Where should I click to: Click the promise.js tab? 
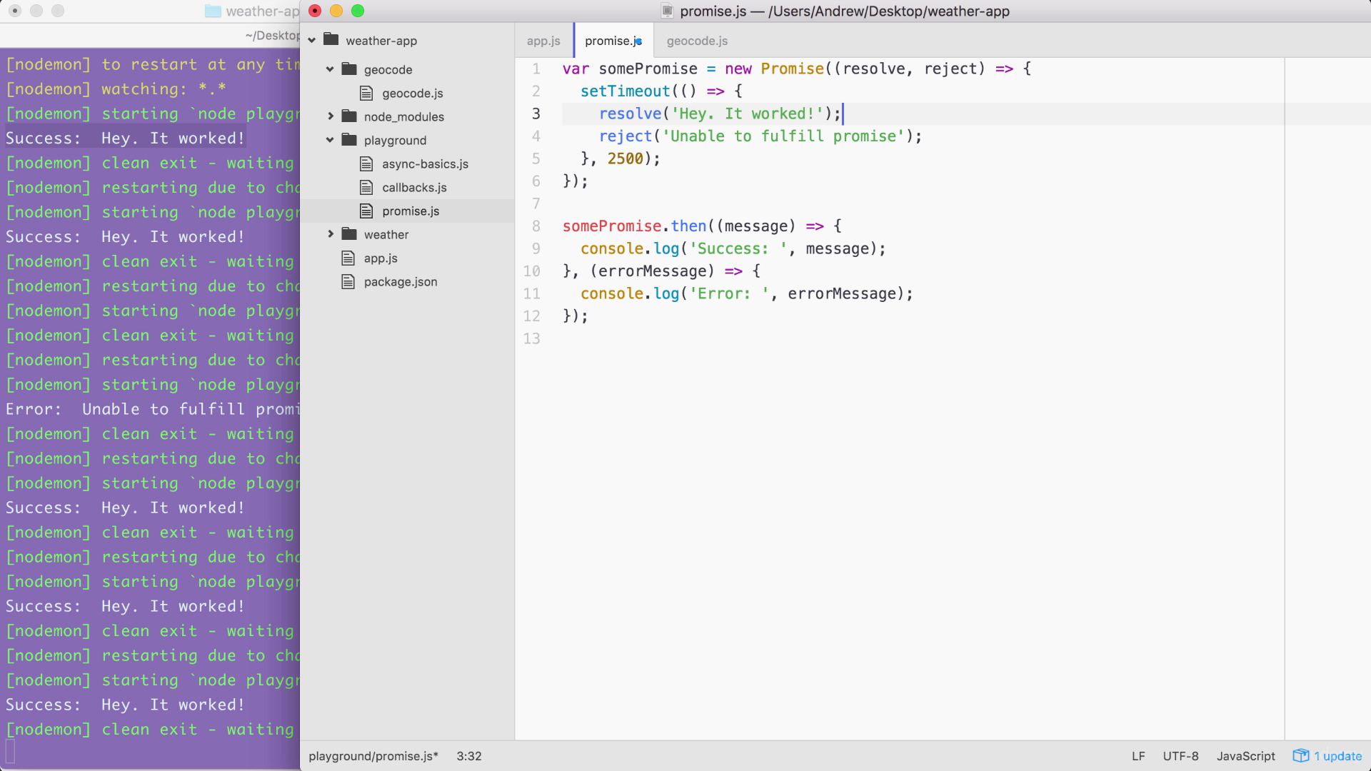click(613, 41)
